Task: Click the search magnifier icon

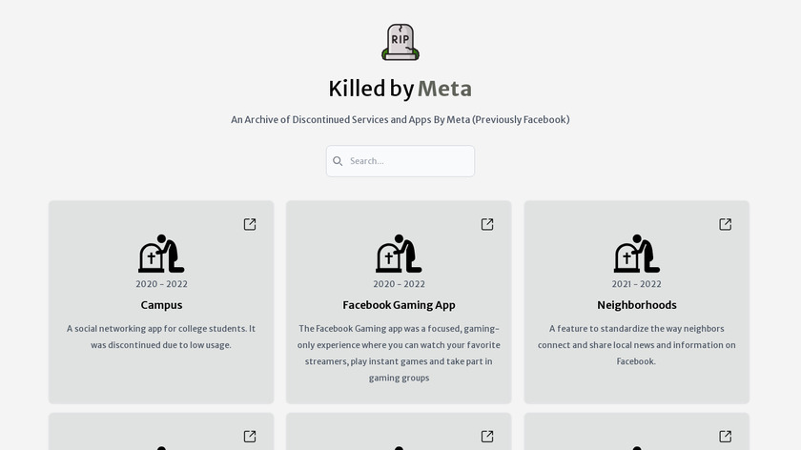Action: point(338,161)
